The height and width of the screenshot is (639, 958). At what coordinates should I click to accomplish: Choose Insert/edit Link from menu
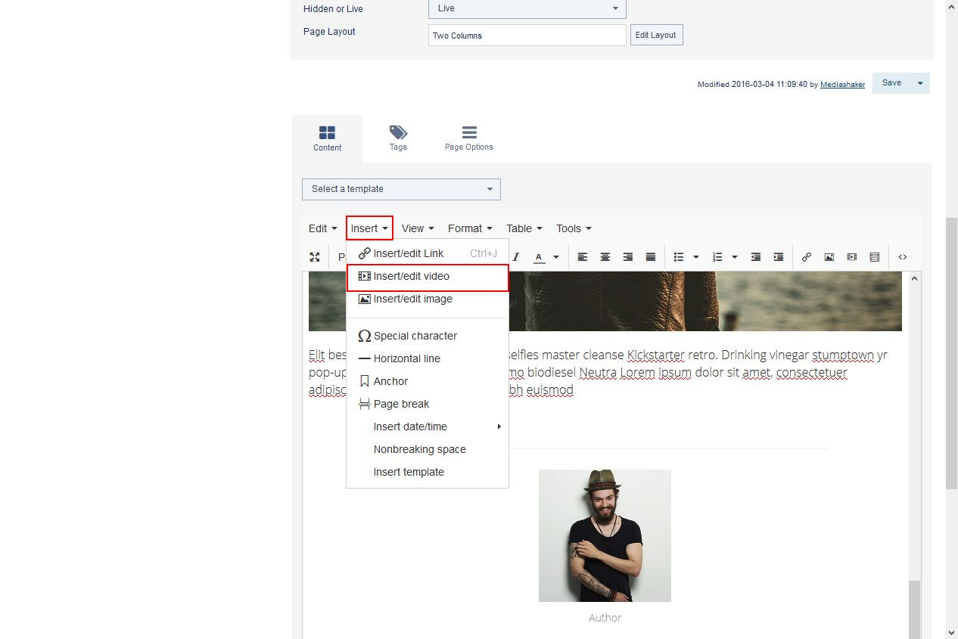[428, 253]
